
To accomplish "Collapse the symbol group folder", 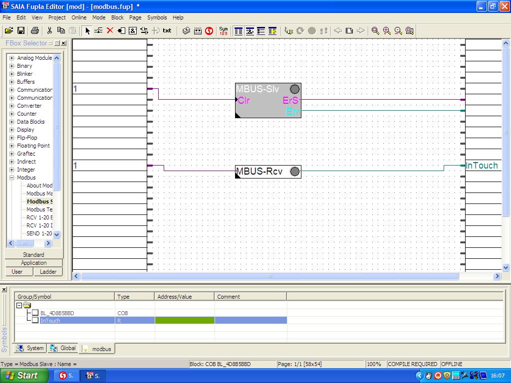I will tap(19, 306).
